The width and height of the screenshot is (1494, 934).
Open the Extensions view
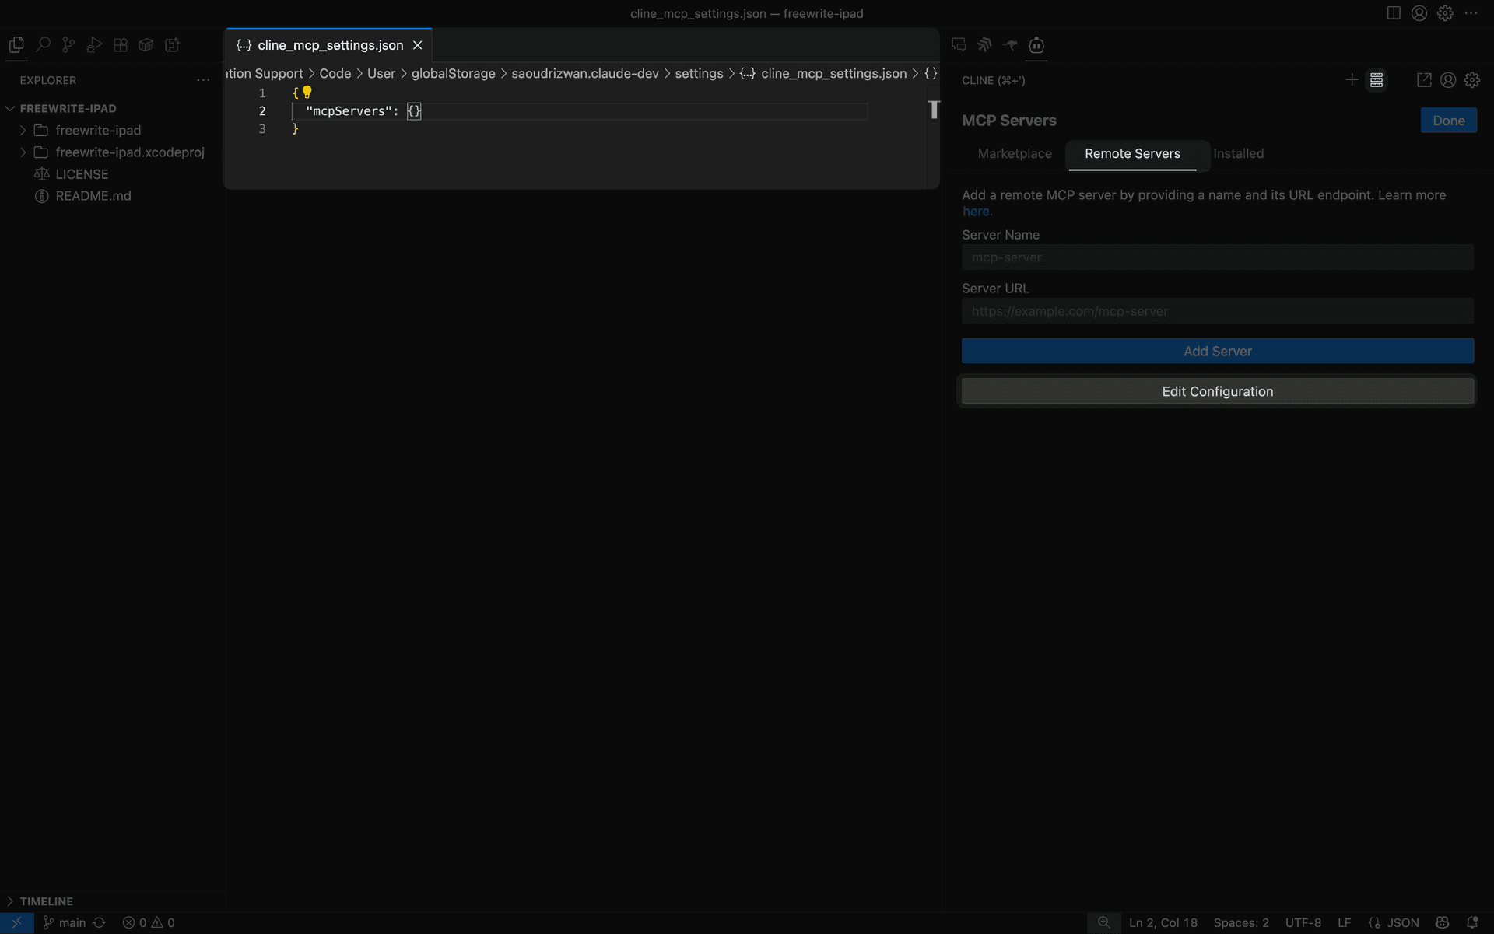(120, 44)
